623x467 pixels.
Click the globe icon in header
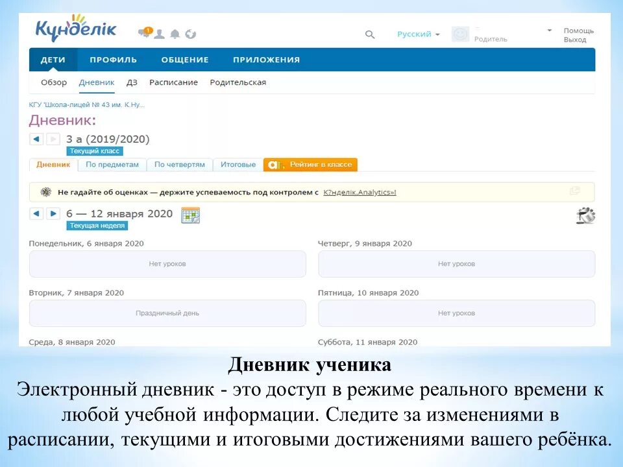(191, 32)
